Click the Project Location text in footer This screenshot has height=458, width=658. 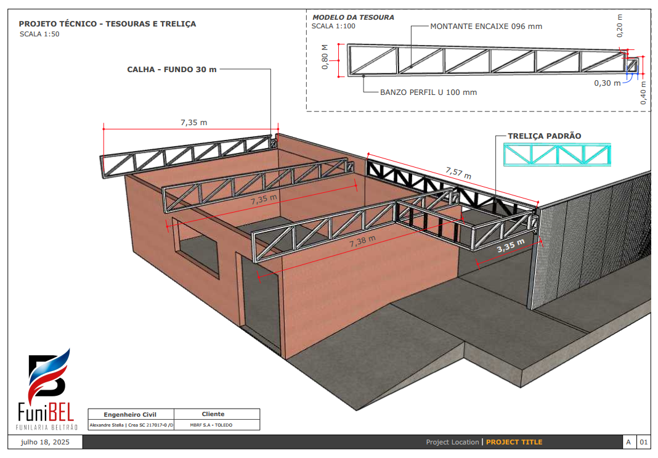pyautogui.click(x=452, y=442)
